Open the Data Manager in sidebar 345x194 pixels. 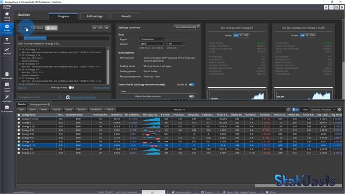(7, 75)
